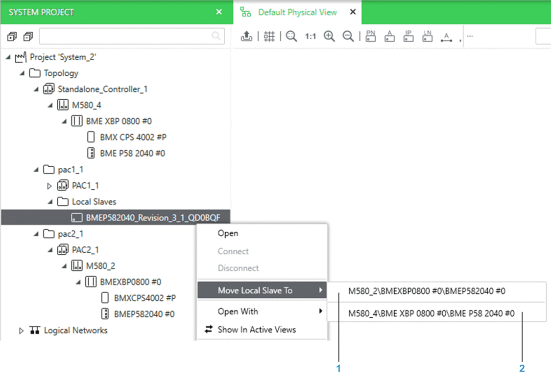Click the zoom to fit magnifier icon
This screenshot has height=375, width=551.
click(x=291, y=36)
